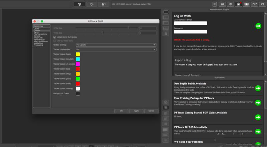Click the lower grid icon in side strip
Viewport: 267px width, 147px height.
tap(166, 135)
